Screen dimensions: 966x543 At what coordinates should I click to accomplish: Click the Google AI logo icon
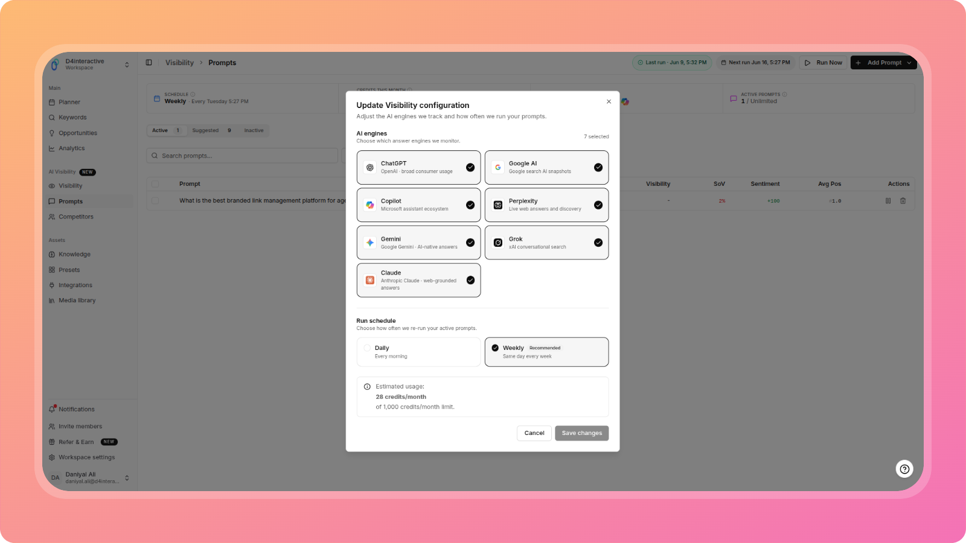tap(498, 168)
